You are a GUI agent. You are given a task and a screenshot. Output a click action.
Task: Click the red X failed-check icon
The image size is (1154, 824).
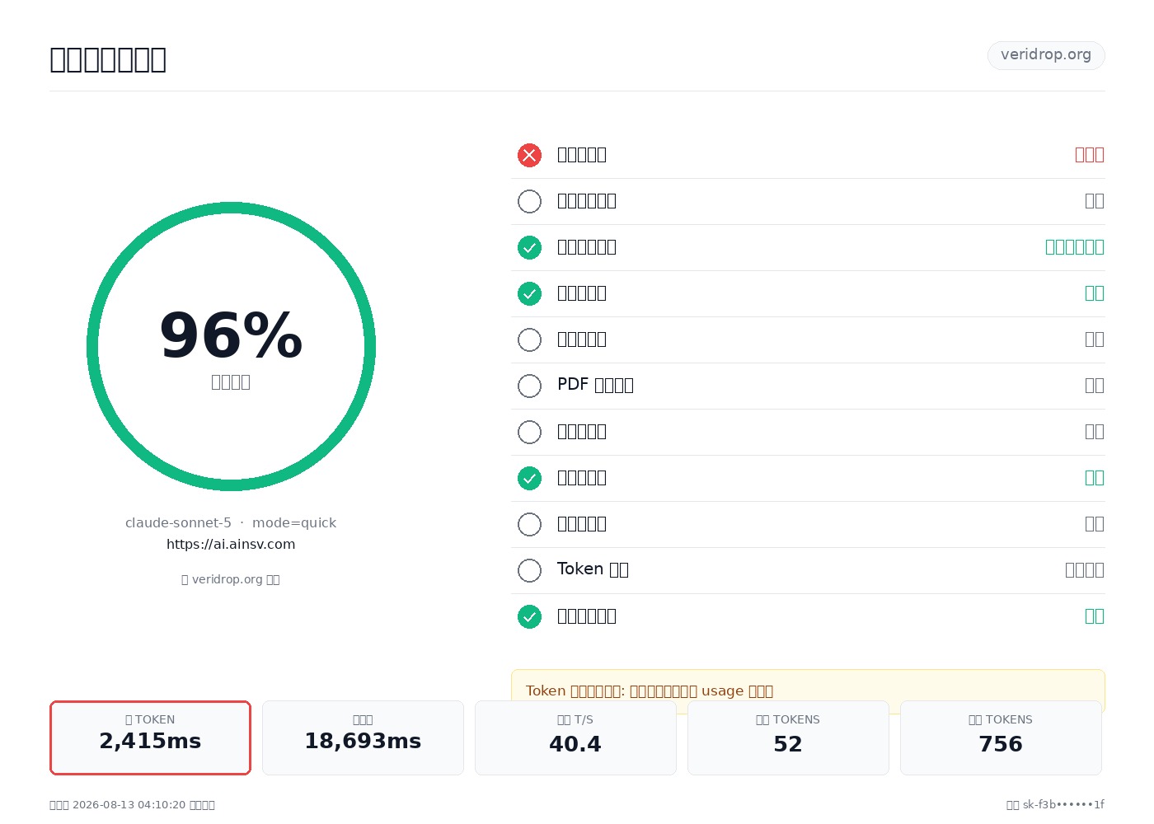coord(529,155)
